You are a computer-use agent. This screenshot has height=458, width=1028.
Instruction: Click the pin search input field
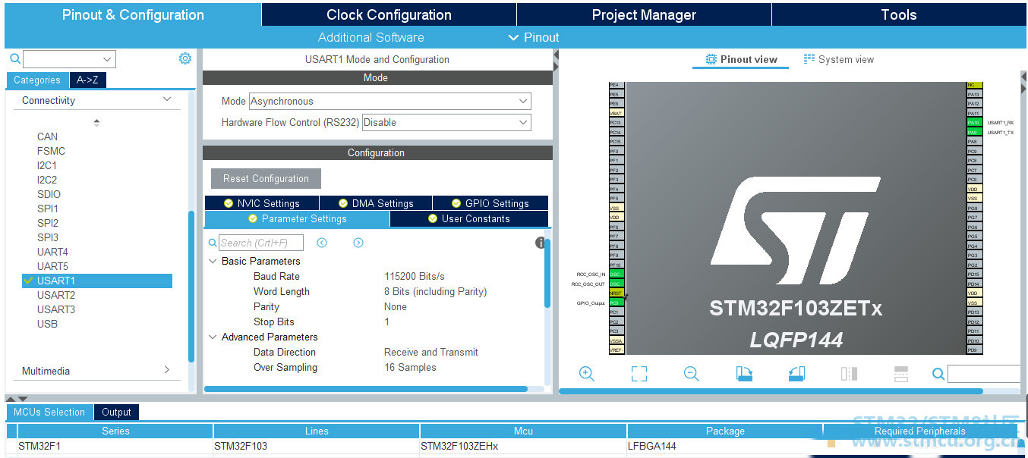pyautogui.click(x=983, y=374)
